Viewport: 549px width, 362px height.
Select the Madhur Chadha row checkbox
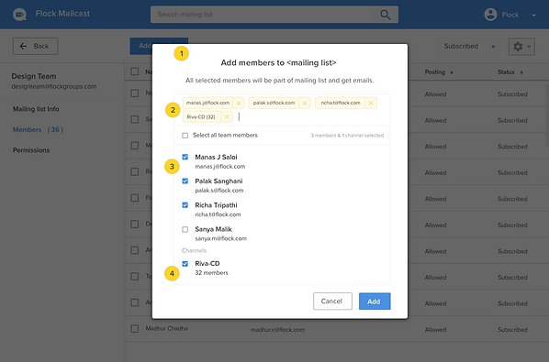click(x=134, y=329)
